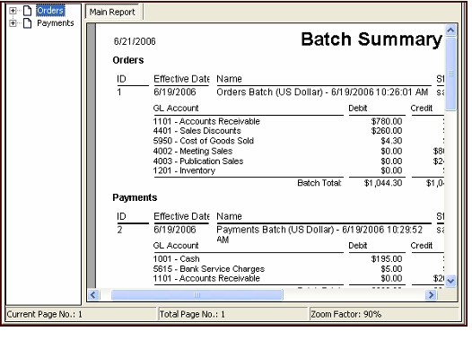Click the Orders Credit column header
Screen dimensions: 472x340
tap(422, 109)
